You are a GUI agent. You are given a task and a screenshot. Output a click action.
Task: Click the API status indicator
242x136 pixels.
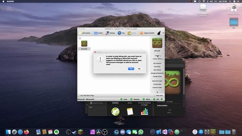[x=156, y=99]
